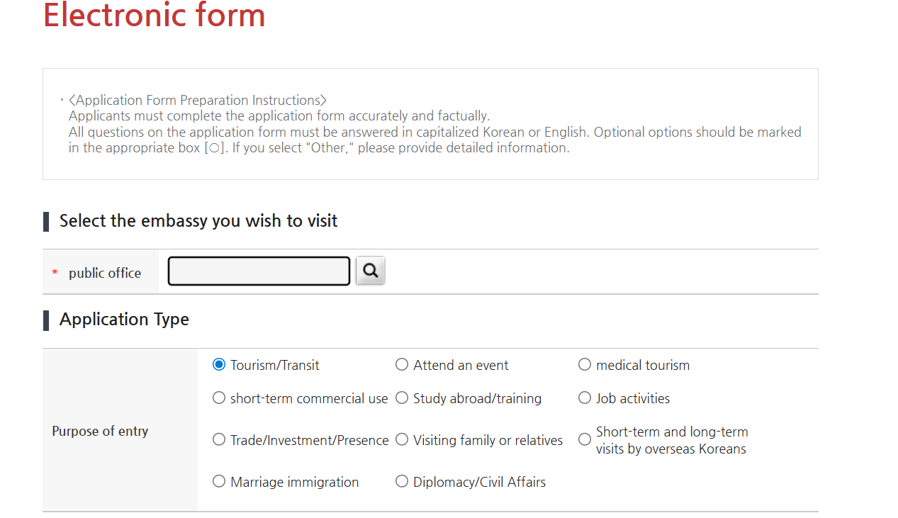Select the Tourism/Transit purpose of entry
The width and height of the screenshot is (898, 518).
click(218, 364)
